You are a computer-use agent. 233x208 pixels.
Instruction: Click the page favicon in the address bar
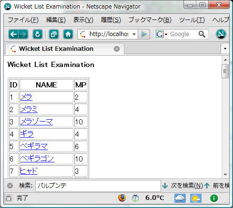83,34
